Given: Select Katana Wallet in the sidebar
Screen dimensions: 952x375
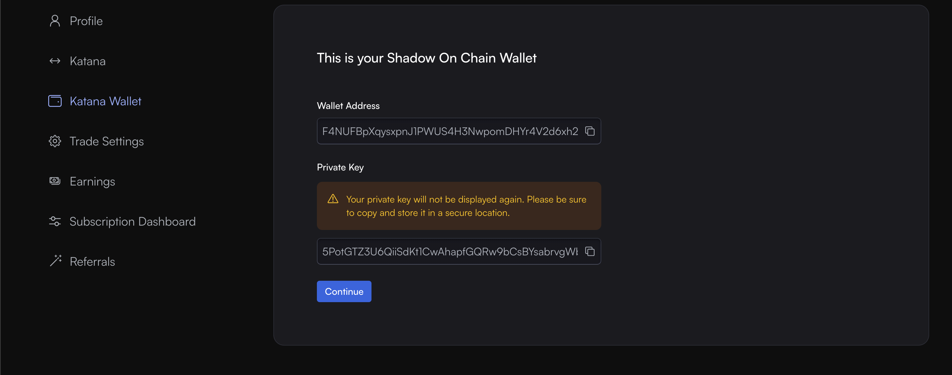Looking at the screenshot, I should 105,101.
